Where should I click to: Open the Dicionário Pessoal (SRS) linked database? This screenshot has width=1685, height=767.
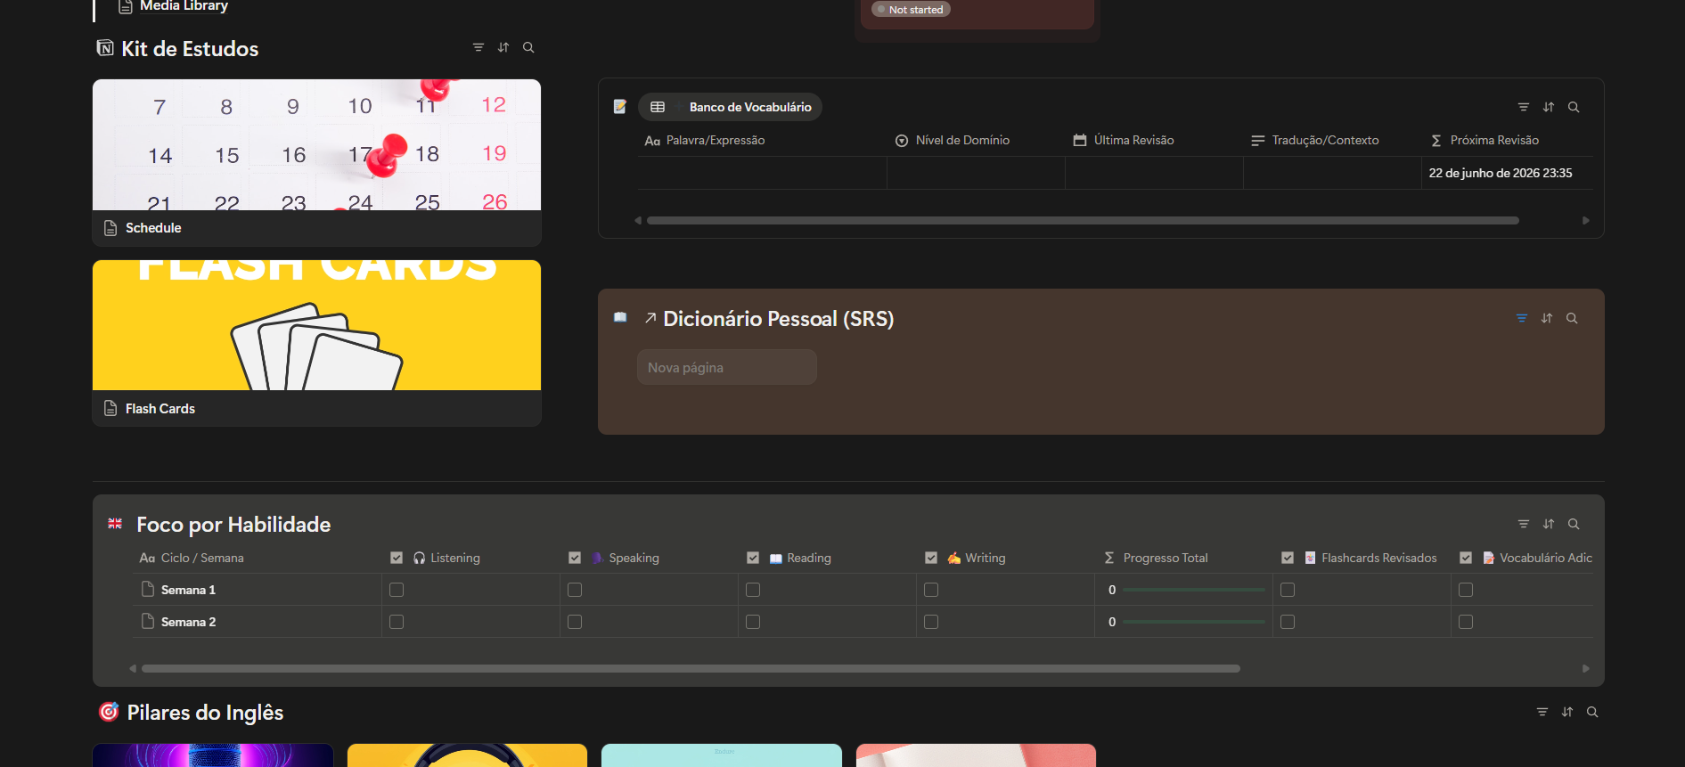(778, 319)
